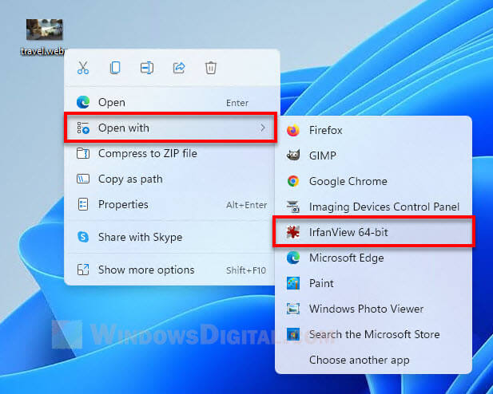Click the Open with list icon

click(83, 128)
